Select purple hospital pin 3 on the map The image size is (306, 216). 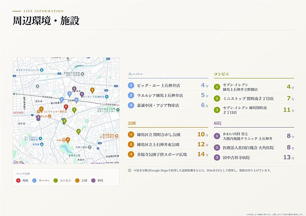click(x=38, y=118)
